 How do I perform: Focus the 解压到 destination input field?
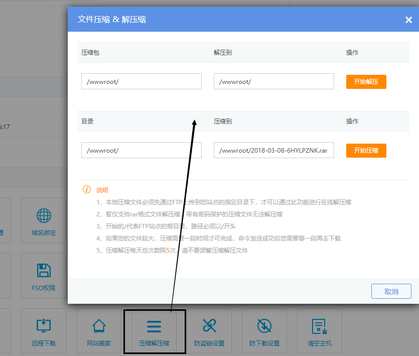tap(273, 82)
